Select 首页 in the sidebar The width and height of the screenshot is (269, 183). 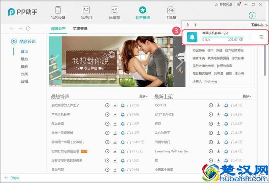pyautogui.click(x=24, y=52)
